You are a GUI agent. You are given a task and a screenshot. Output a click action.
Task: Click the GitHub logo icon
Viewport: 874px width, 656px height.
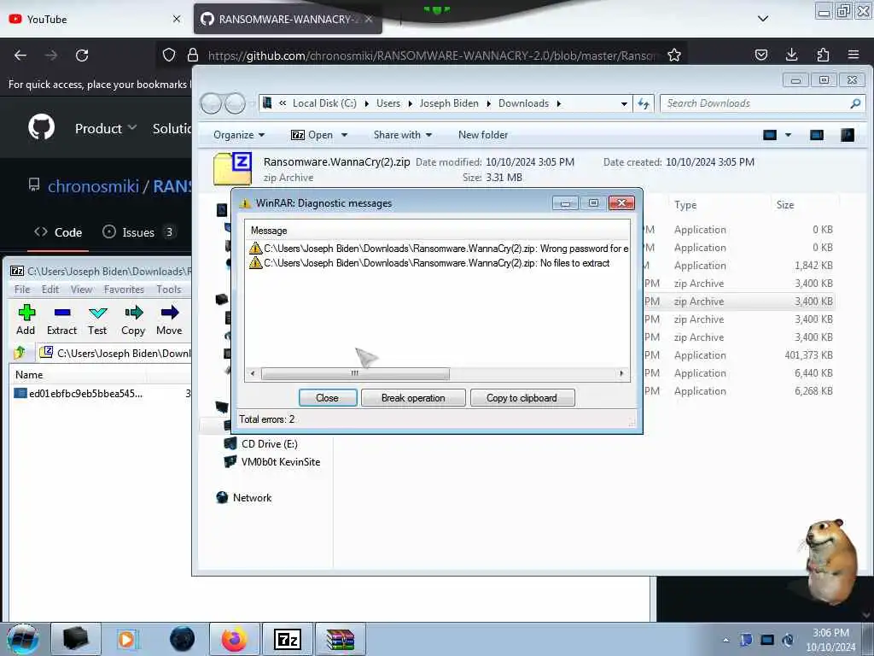pyautogui.click(x=42, y=128)
